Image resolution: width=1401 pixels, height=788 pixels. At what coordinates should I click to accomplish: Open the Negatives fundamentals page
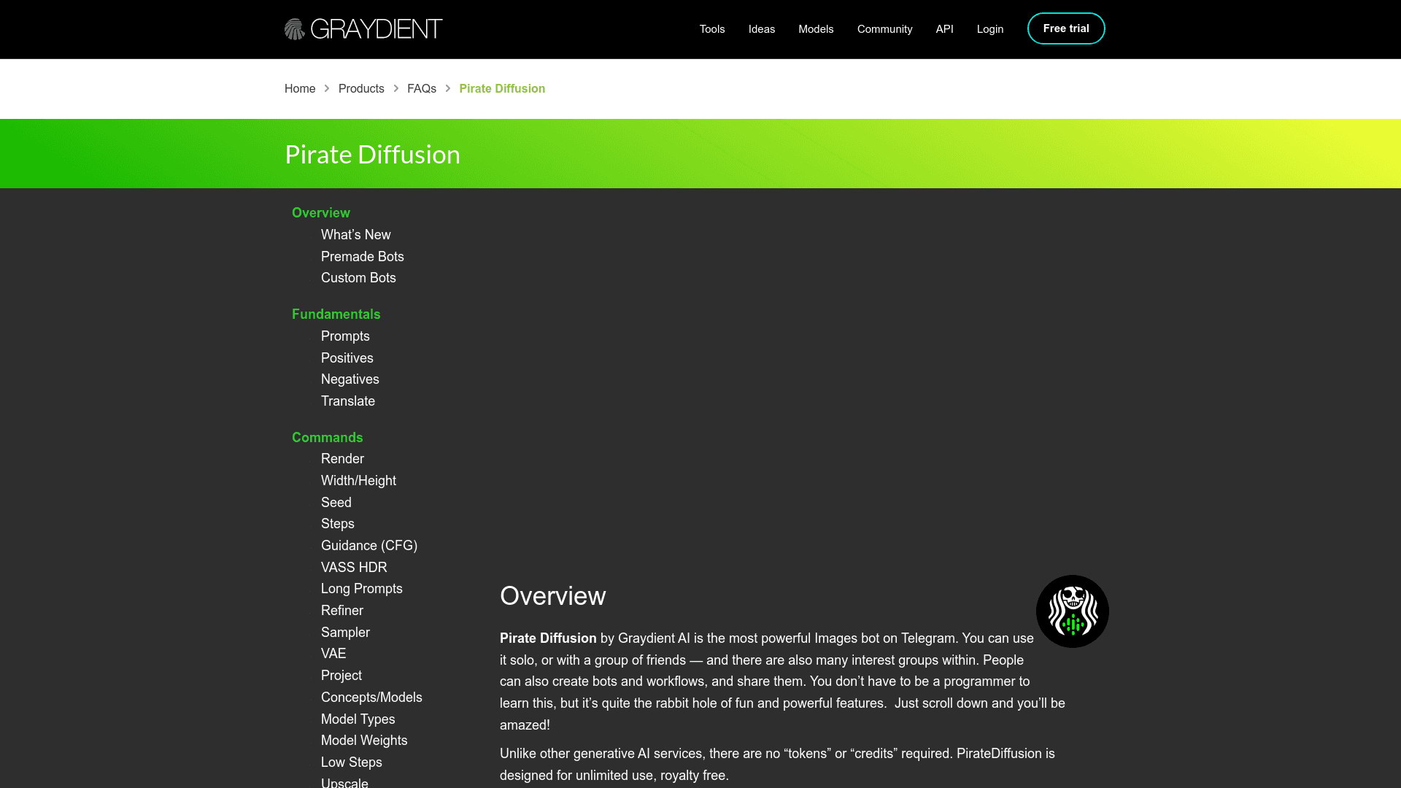350,379
